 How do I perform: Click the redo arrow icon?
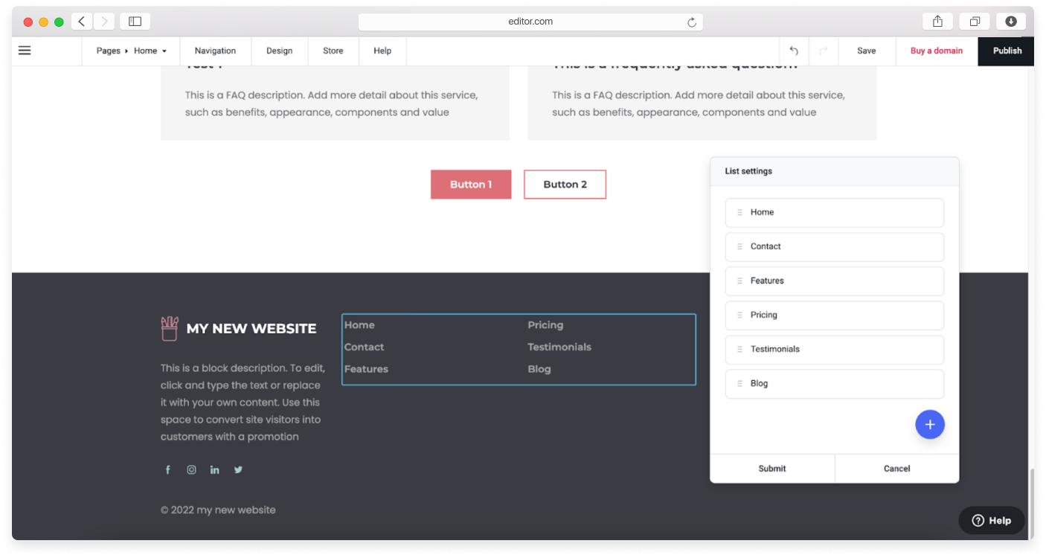[x=824, y=51]
